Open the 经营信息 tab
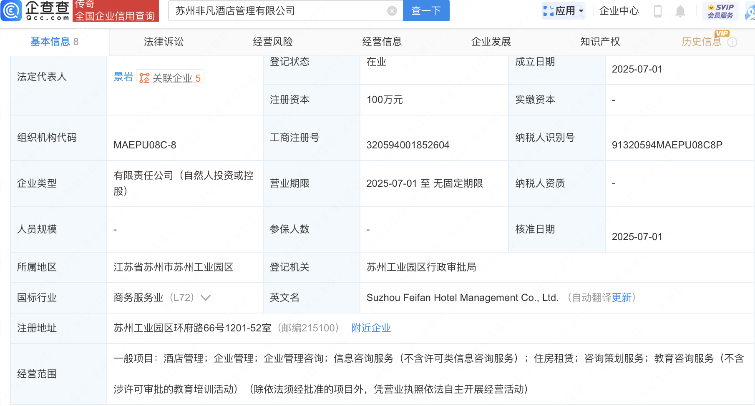This screenshot has width=755, height=406. pyautogui.click(x=382, y=42)
